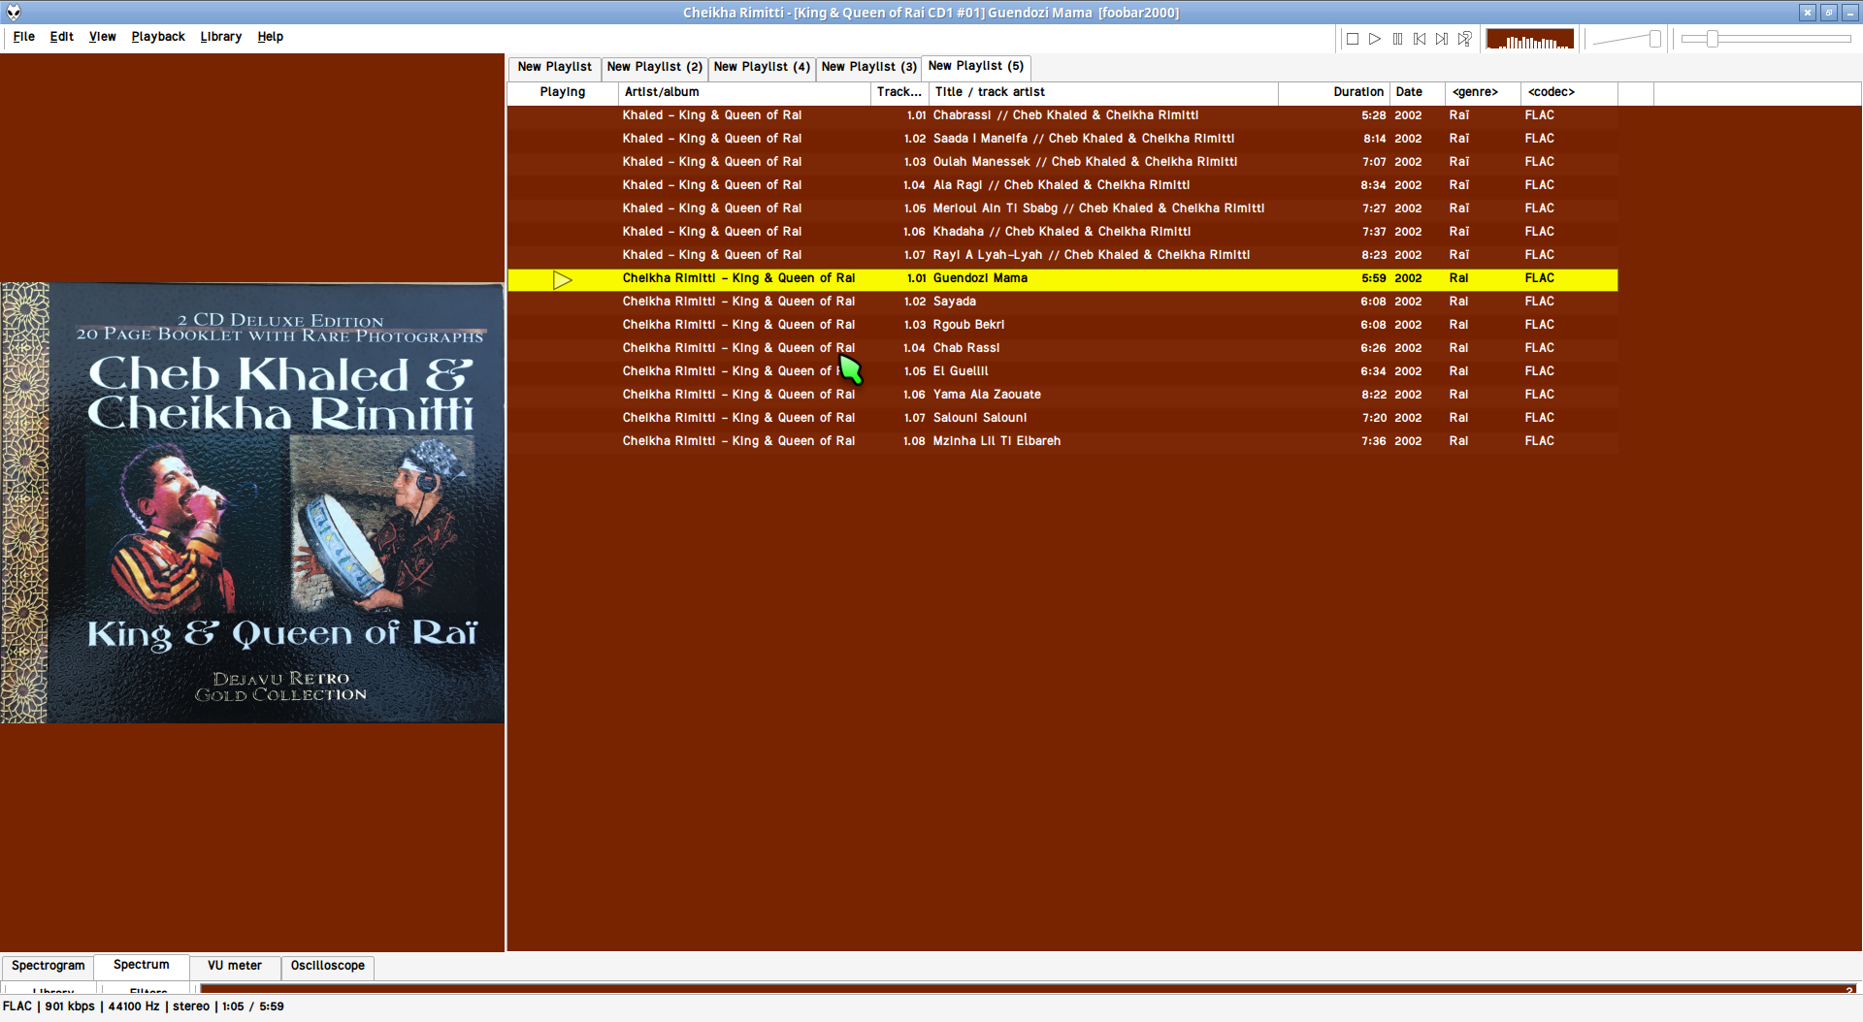The width and height of the screenshot is (1863, 1022).
Task: Switch to the New Playlist (3) tab
Action: click(x=868, y=67)
